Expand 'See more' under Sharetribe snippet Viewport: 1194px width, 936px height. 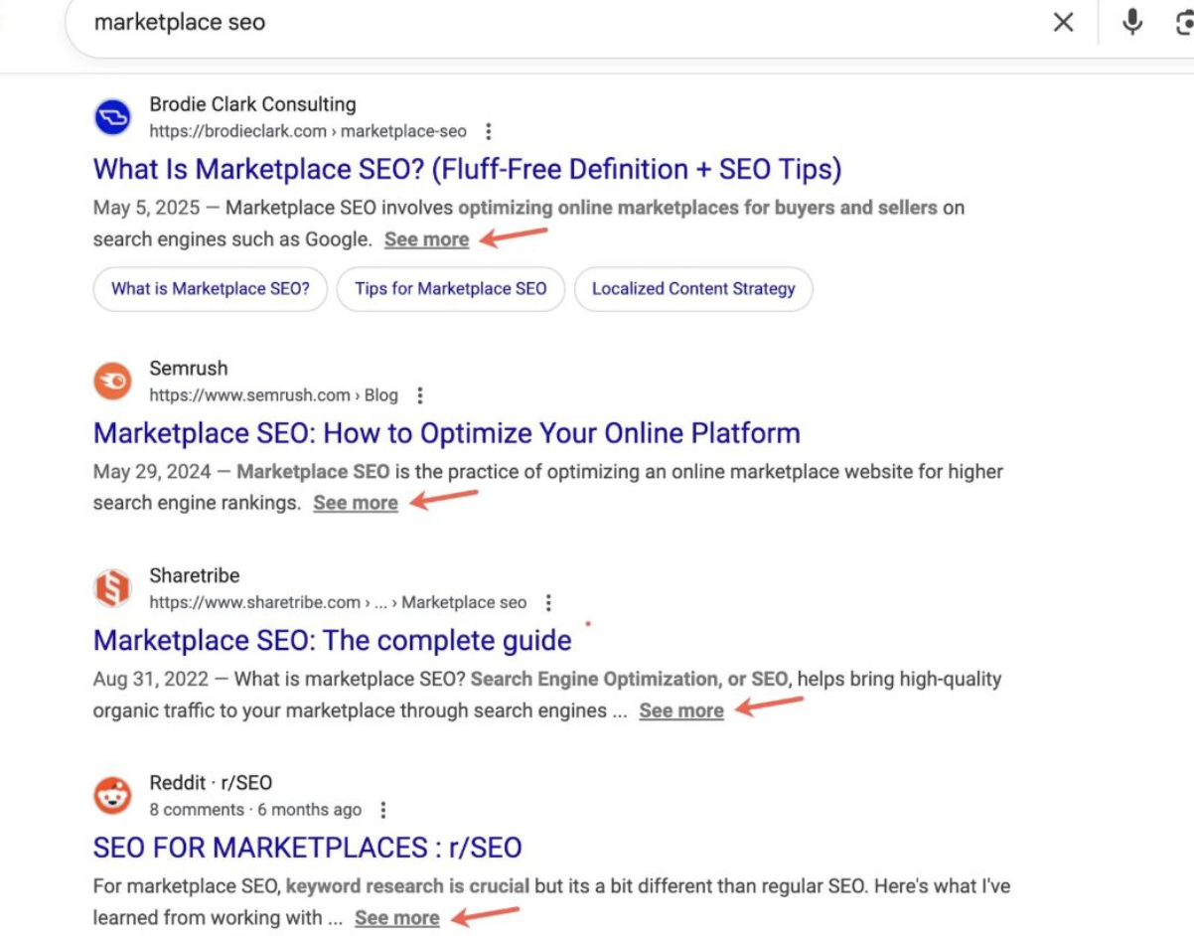pos(681,710)
